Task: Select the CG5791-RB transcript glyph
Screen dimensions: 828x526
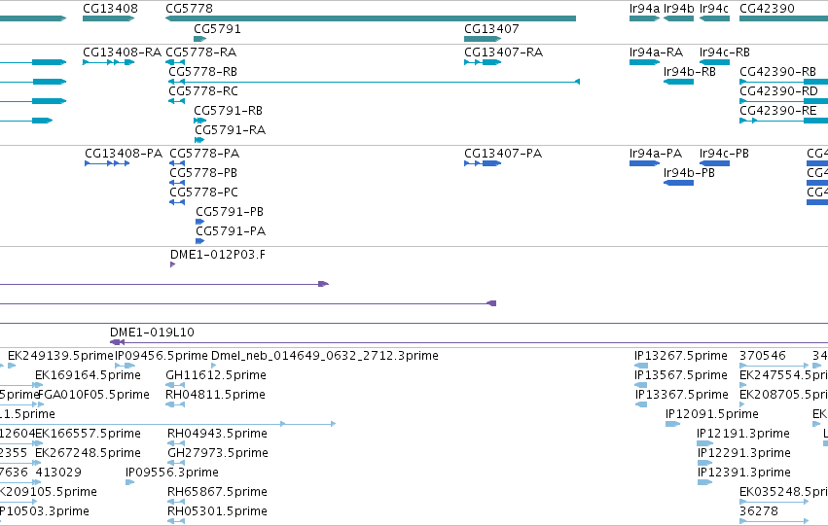Action: [199, 121]
